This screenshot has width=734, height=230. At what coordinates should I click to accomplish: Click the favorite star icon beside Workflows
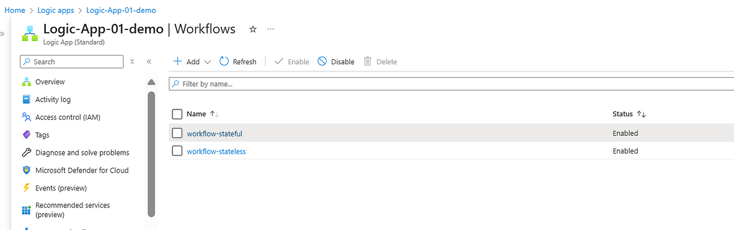(x=253, y=29)
